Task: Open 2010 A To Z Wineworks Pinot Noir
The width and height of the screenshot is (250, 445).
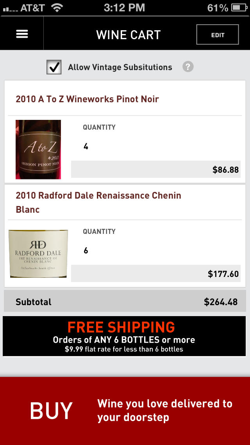Action: point(87,99)
